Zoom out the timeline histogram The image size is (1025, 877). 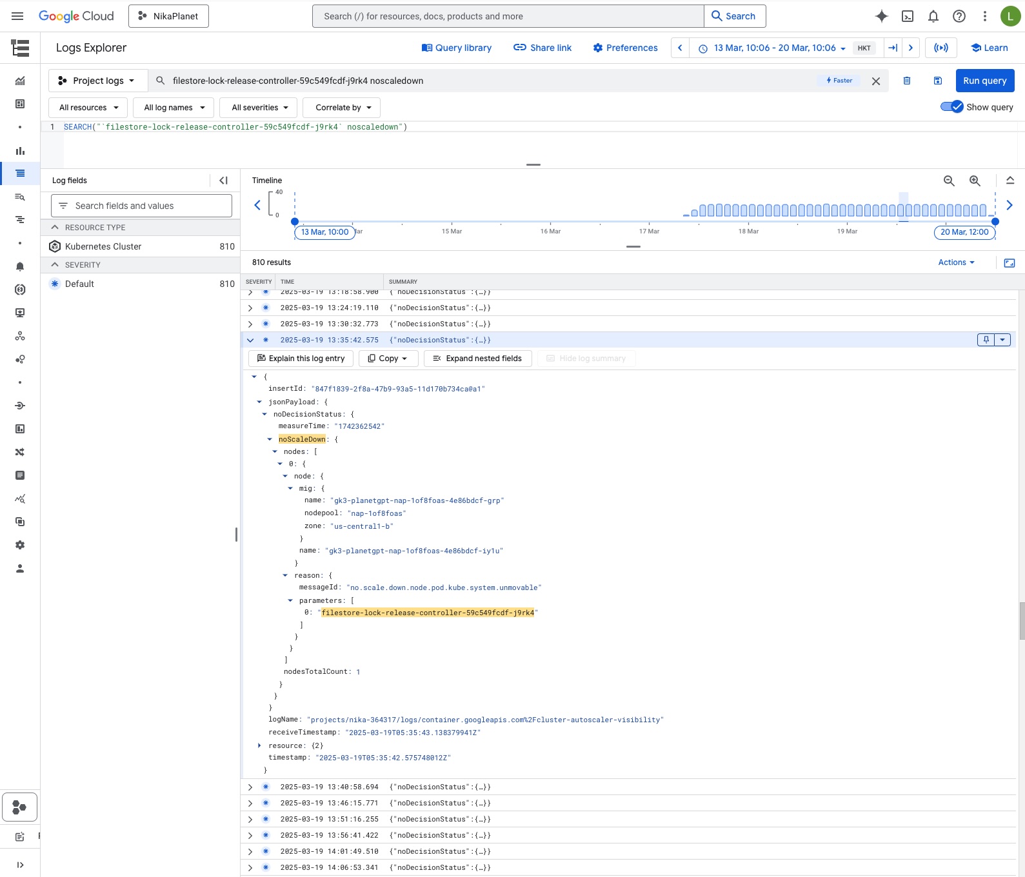pos(949,181)
